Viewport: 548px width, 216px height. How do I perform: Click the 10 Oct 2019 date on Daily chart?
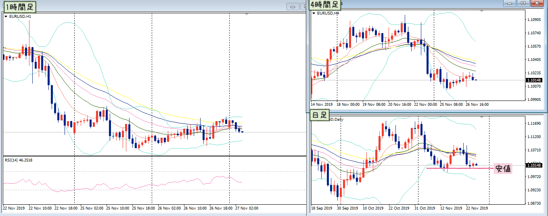click(373, 208)
